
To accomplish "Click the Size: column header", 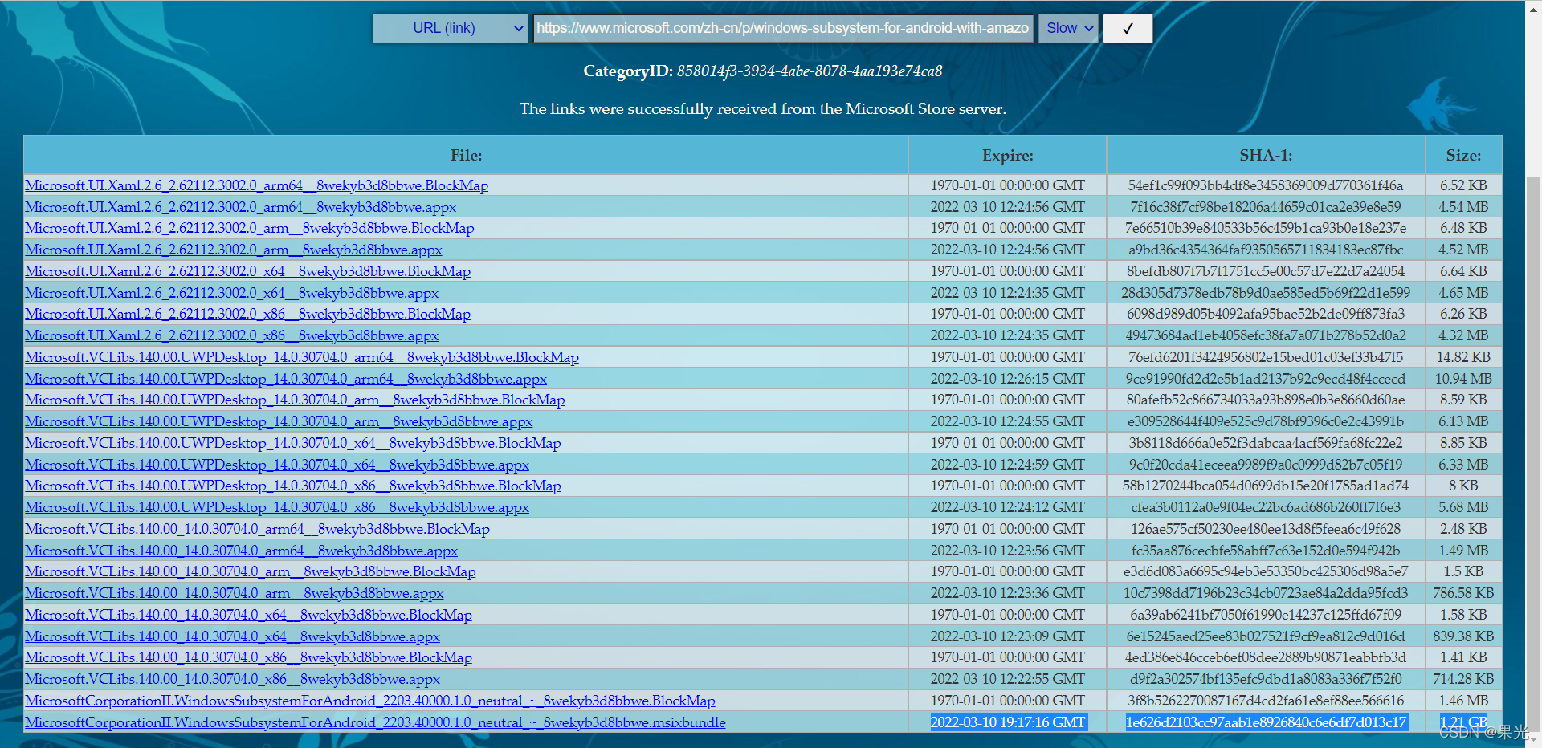I will pos(1463,155).
